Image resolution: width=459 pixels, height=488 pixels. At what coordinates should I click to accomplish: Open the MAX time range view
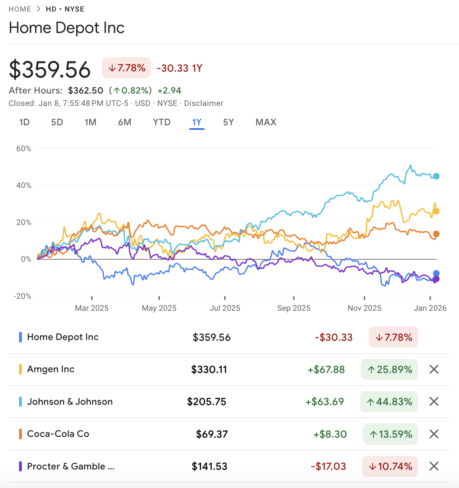(266, 122)
